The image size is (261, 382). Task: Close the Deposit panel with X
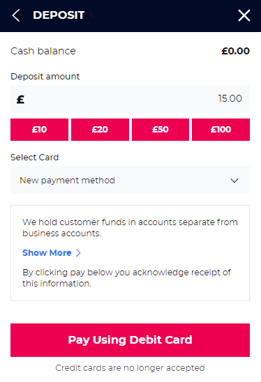[244, 15]
